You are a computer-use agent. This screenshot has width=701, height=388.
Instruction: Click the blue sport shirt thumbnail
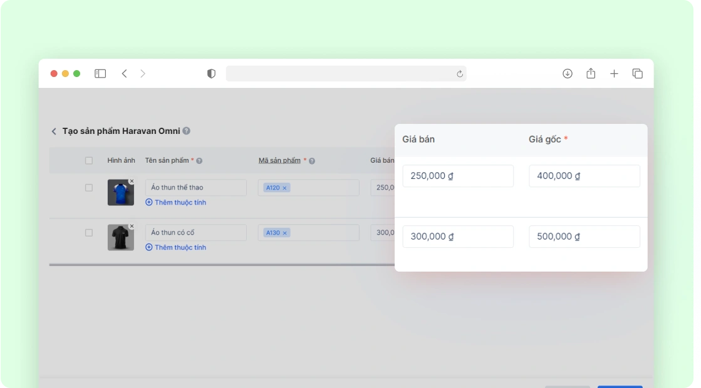[120, 193]
